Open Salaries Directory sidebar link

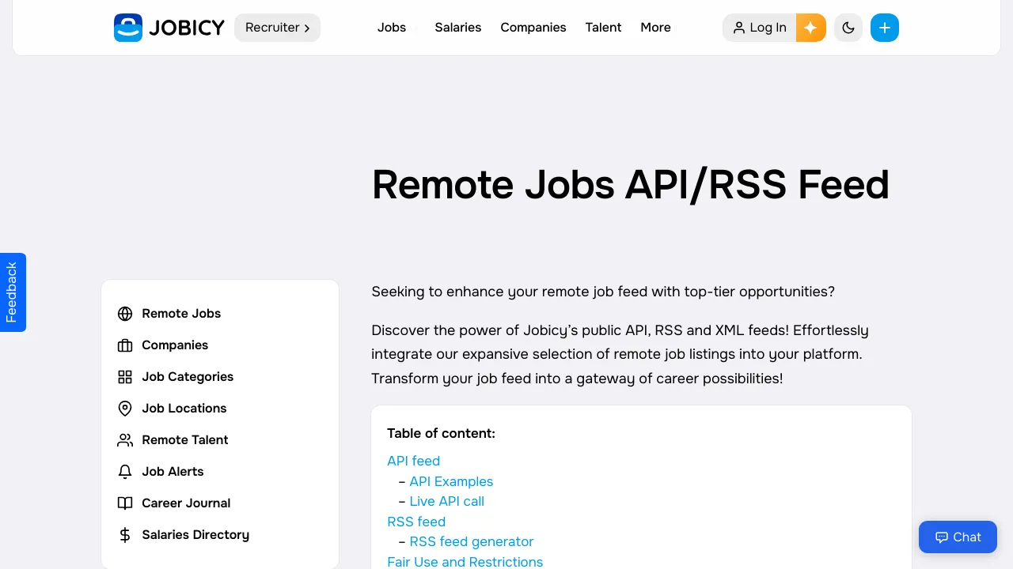click(x=195, y=535)
